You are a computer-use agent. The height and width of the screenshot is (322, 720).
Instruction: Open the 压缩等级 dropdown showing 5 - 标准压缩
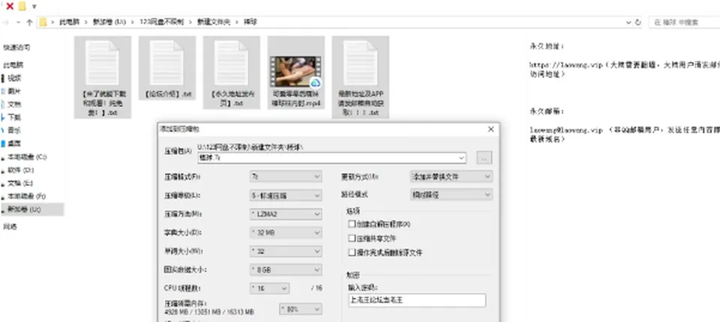coord(286,195)
